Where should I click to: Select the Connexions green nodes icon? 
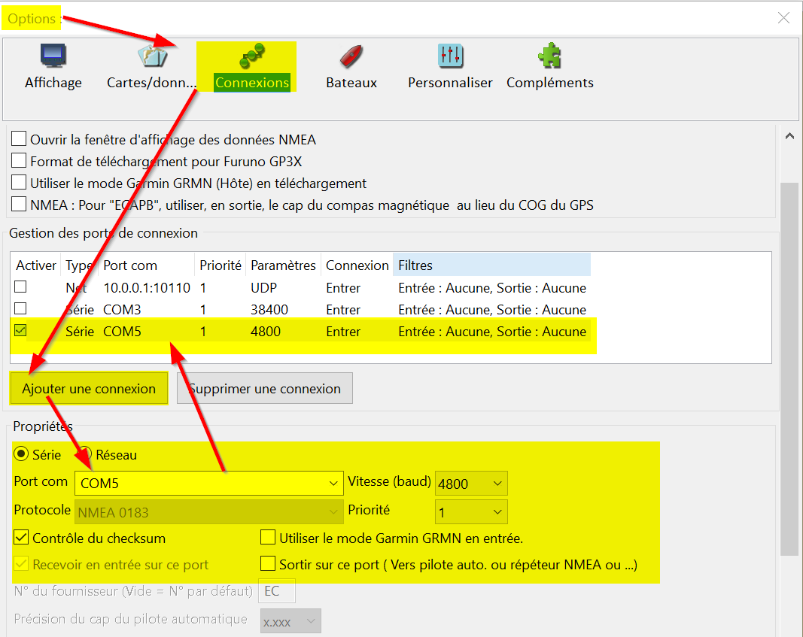[252, 56]
